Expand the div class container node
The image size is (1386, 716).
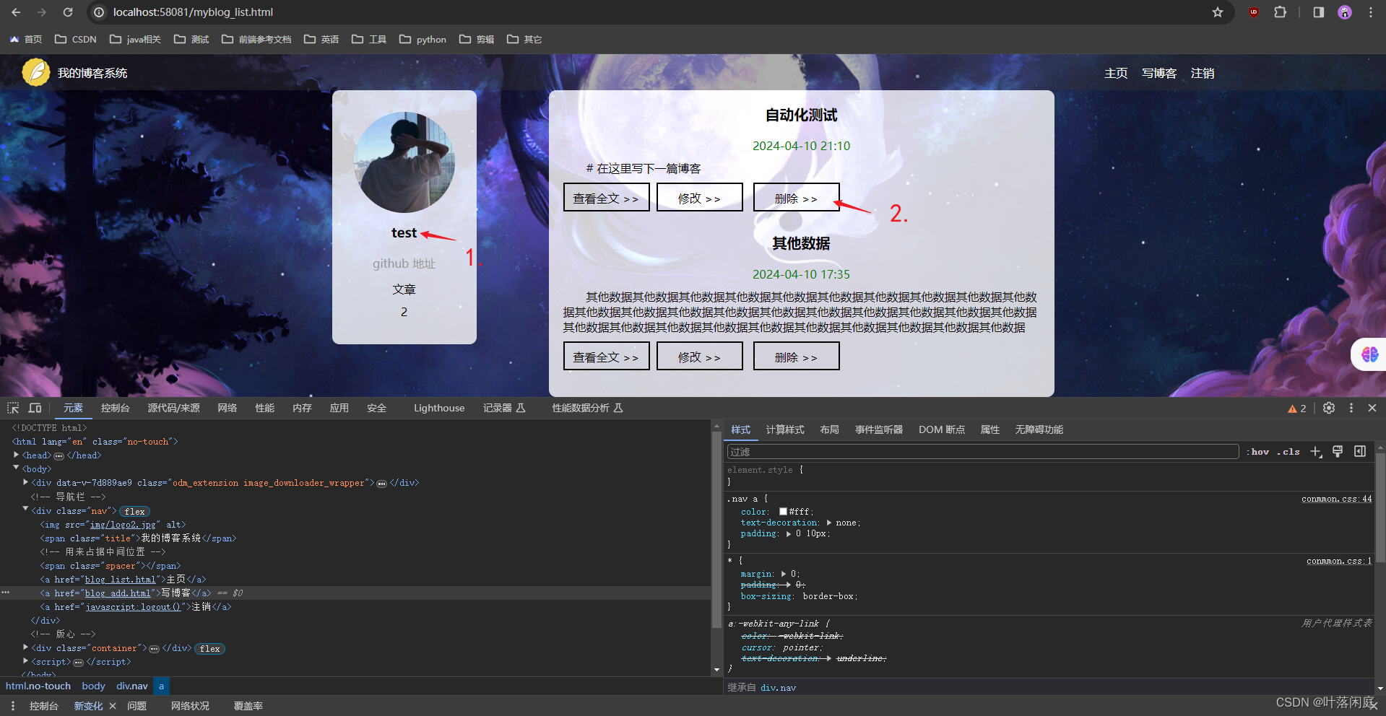[x=25, y=647]
